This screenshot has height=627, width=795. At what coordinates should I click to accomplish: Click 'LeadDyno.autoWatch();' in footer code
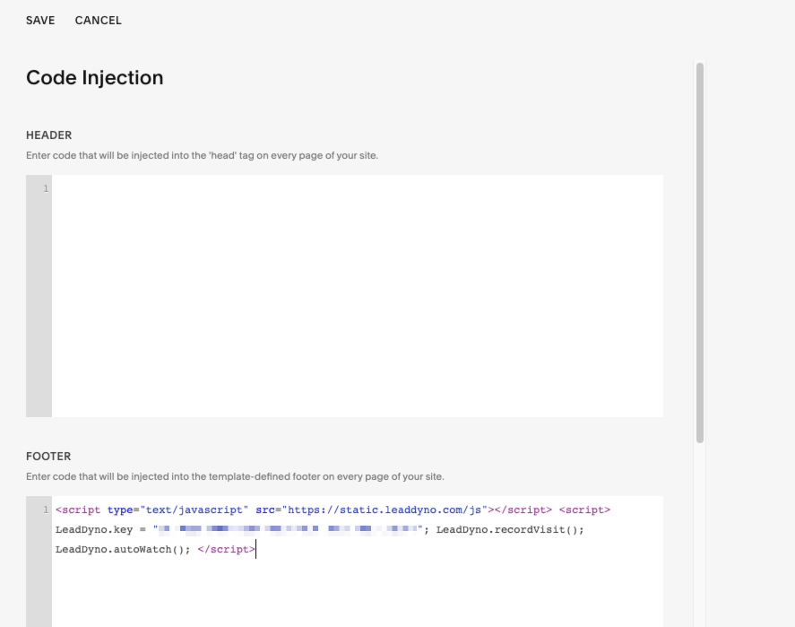123,549
